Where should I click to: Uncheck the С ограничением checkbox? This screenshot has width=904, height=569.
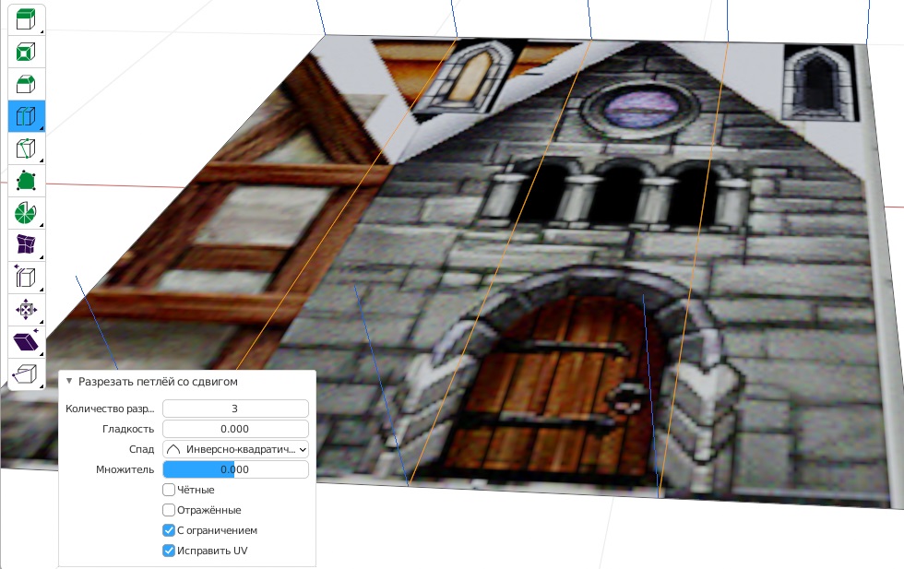[168, 529]
